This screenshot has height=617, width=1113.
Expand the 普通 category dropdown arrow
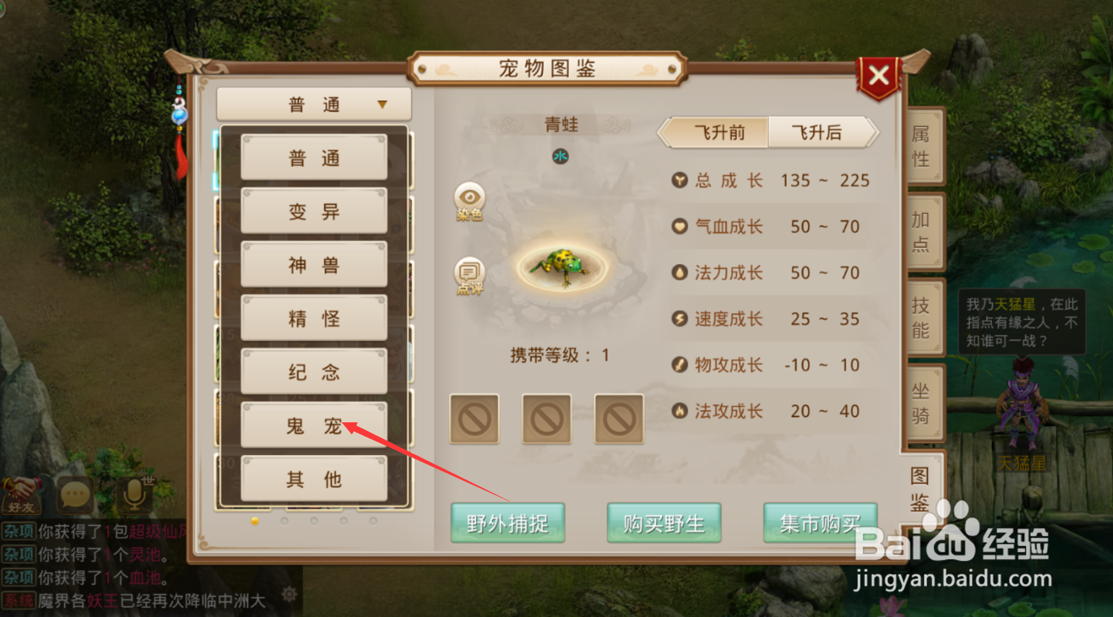(x=382, y=104)
